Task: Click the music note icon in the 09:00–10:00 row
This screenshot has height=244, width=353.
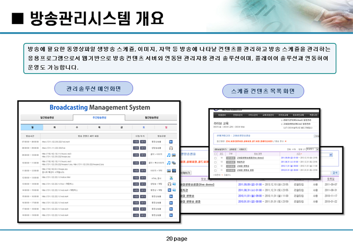Action: coord(168,155)
